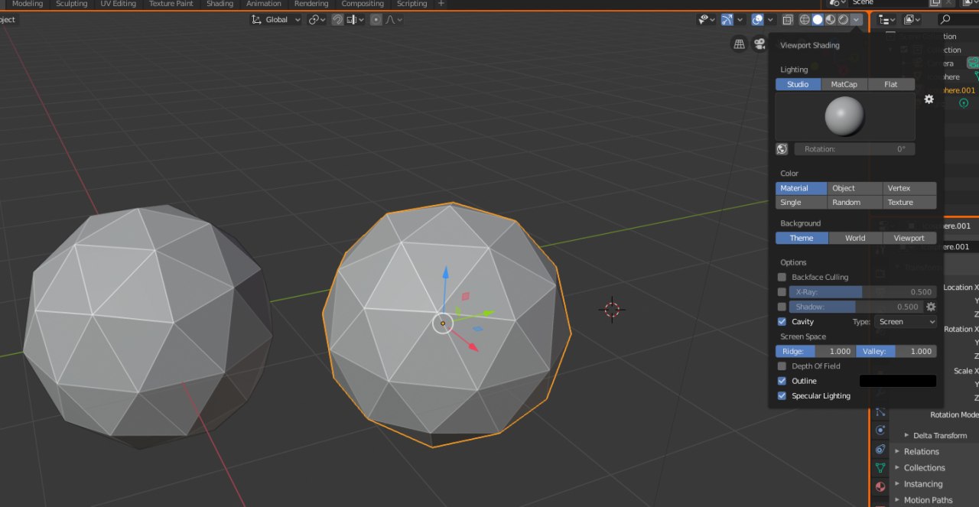This screenshot has width=979, height=507.
Task: Enable Backface Culling checkbox
Action: pos(782,277)
